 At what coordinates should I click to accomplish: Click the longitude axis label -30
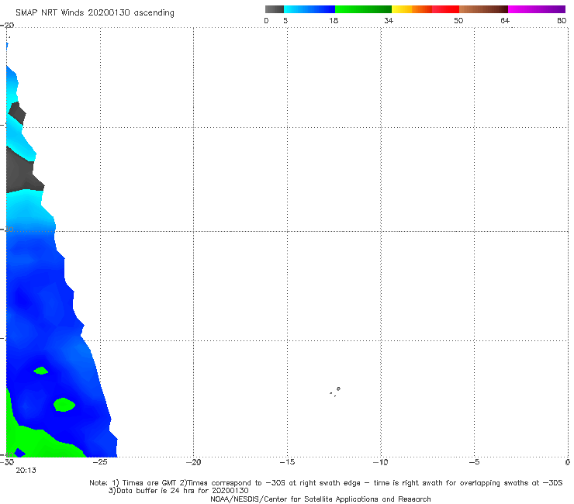(x=7, y=462)
